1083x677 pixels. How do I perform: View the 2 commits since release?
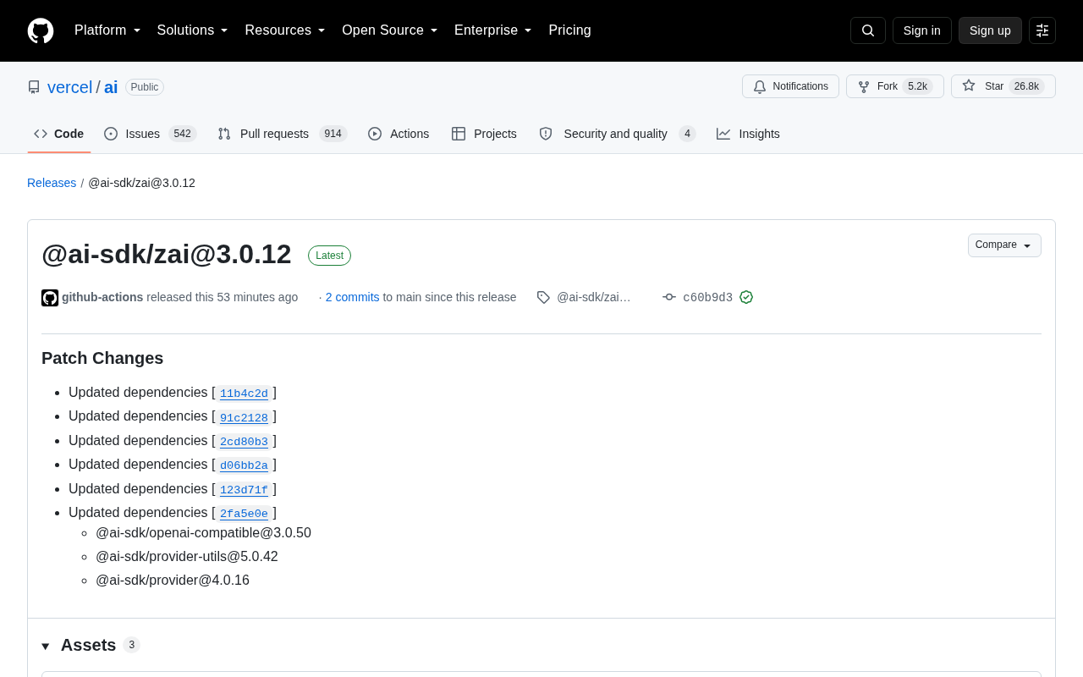(353, 297)
